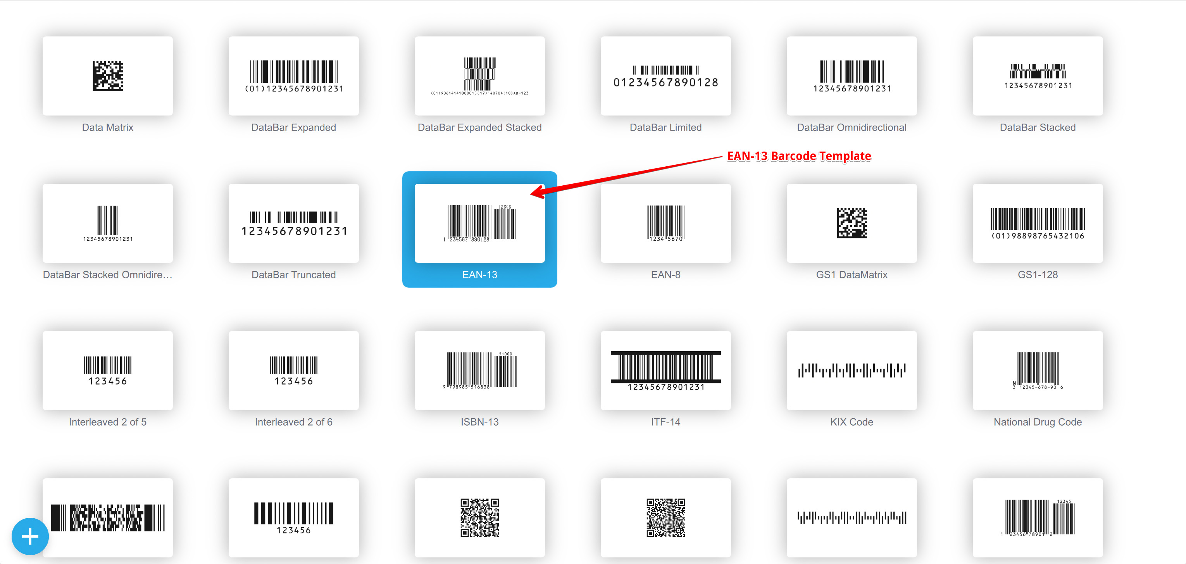The width and height of the screenshot is (1186, 564).
Task: Select the EAN-8 barcode template
Action: point(665,223)
